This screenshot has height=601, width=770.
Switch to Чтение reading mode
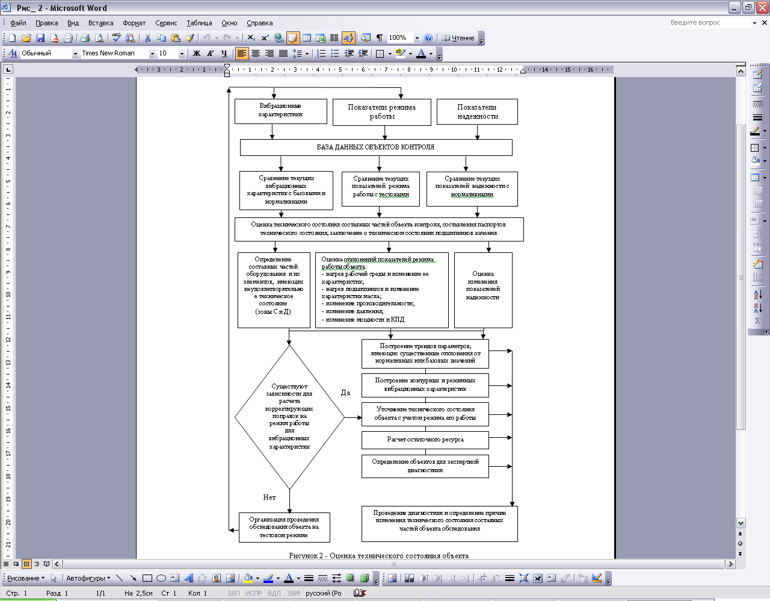pos(458,38)
